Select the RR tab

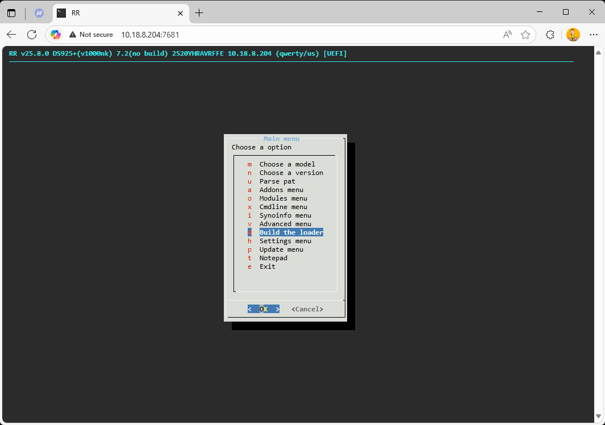(x=121, y=13)
